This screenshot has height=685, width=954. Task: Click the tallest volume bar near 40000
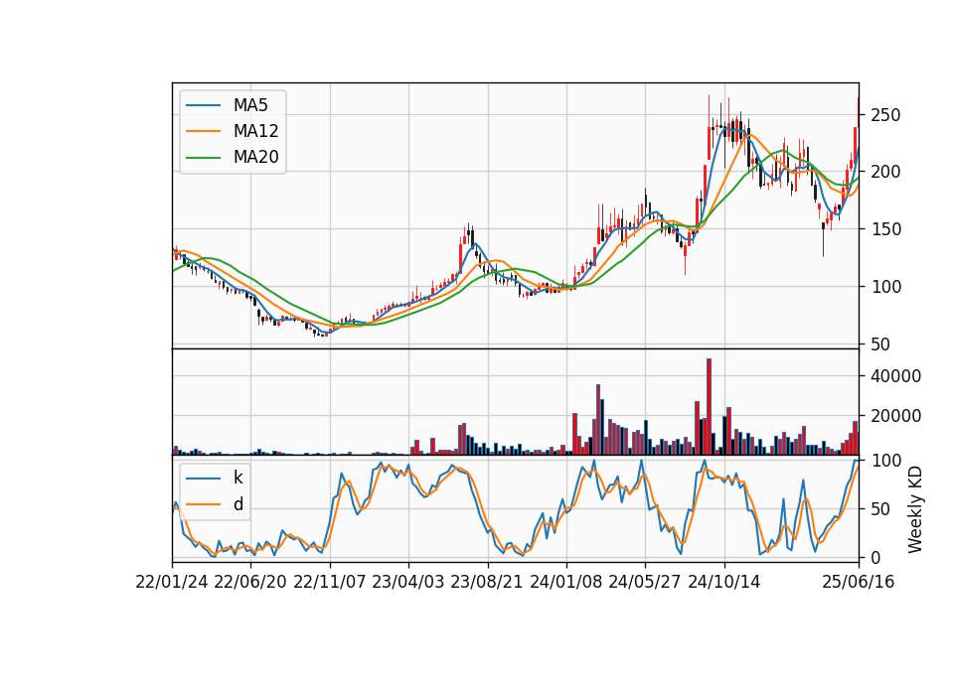point(709,407)
